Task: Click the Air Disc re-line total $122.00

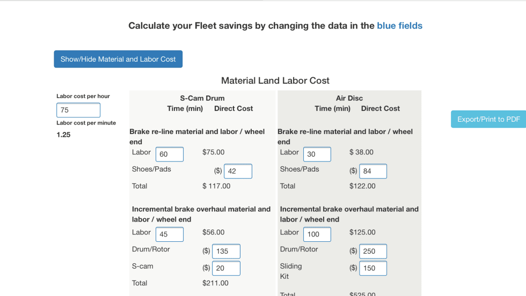Action: tap(362, 186)
